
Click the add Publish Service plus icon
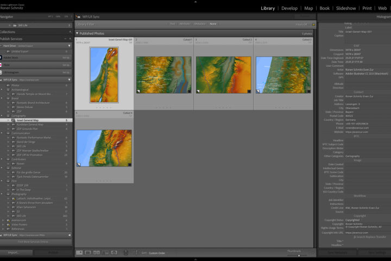70,39
